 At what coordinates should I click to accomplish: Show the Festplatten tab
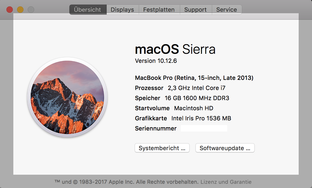tap(159, 10)
